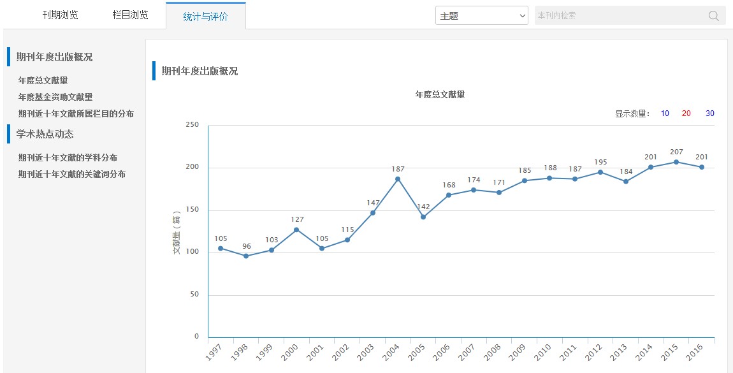
Task: Click the 2005 data point labeled 142
Action: [x=423, y=217]
